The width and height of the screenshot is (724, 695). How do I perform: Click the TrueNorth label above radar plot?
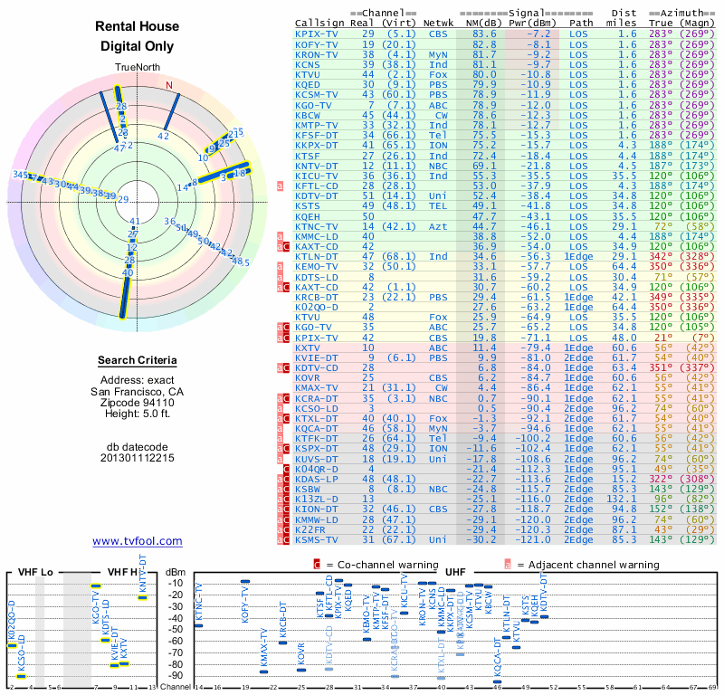138,68
